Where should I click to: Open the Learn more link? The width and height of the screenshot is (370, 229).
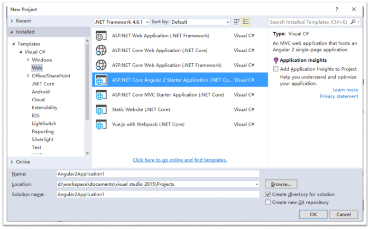coord(345,90)
